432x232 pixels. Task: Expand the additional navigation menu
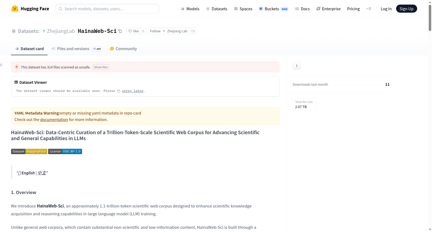[x=369, y=9]
